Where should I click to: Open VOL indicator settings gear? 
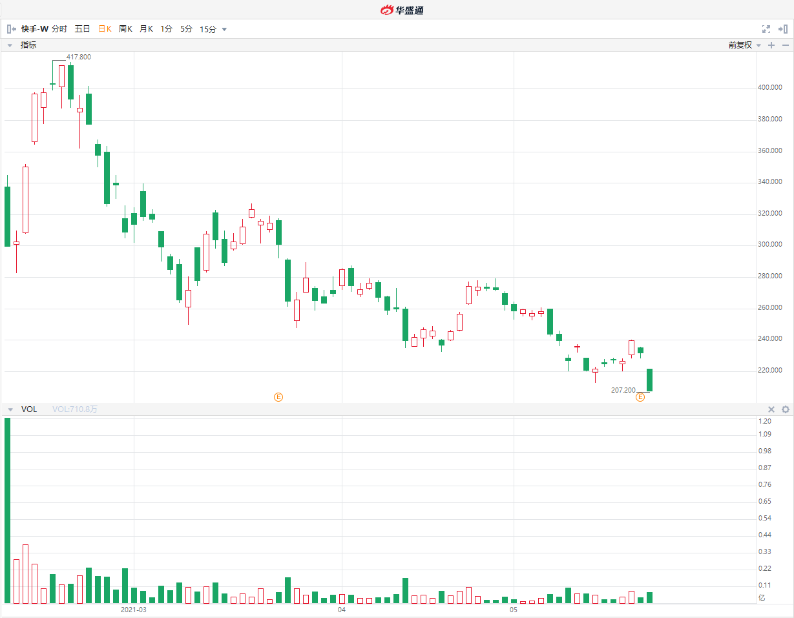click(785, 409)
